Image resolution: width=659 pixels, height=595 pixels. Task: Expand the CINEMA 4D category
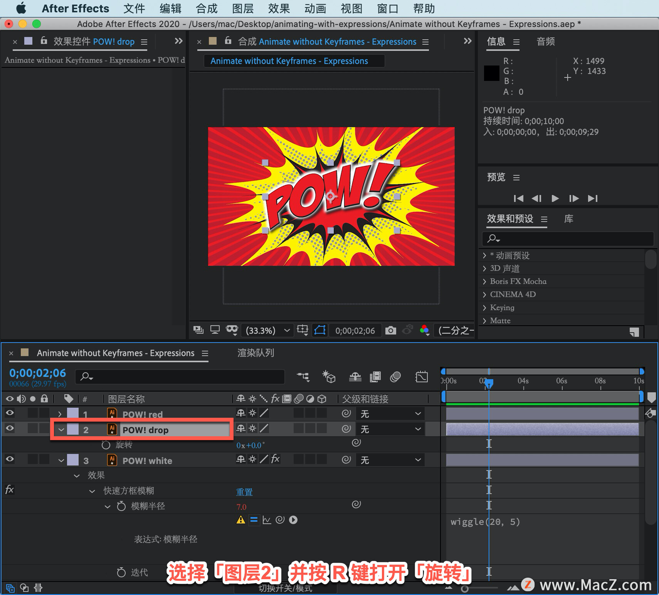point(485,294)
